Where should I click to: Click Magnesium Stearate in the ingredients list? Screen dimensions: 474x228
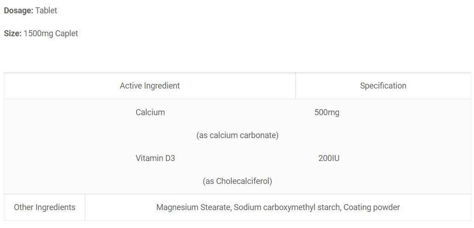coord(194,207)
